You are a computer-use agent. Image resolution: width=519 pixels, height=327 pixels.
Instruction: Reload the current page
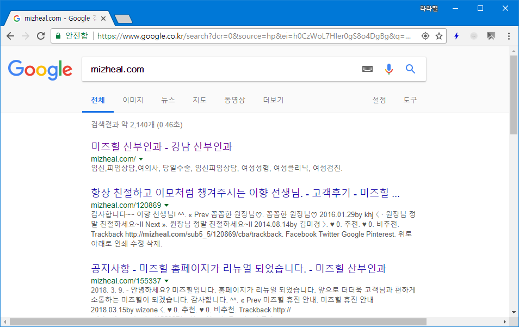point(41,36)
